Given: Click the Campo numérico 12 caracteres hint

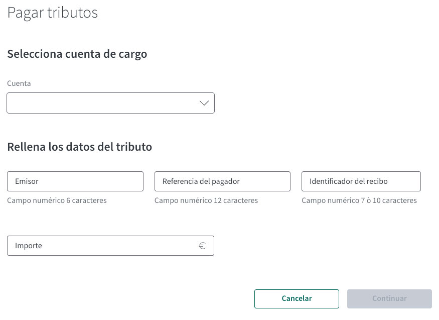Looking at the screenshot, I should tap(206, 200).
